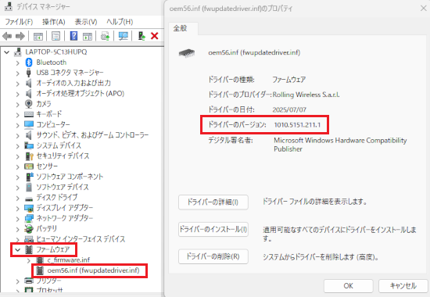
Task: Open the ファイル(F) menu
Action: (x=19, y=22)
